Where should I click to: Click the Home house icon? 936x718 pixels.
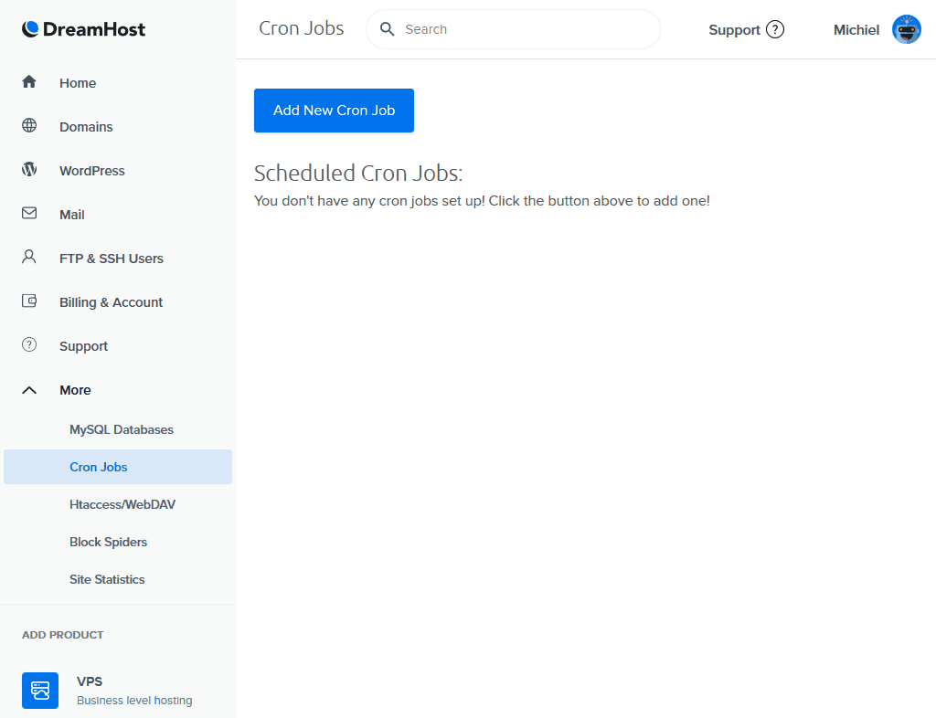[x=29, y=81]
